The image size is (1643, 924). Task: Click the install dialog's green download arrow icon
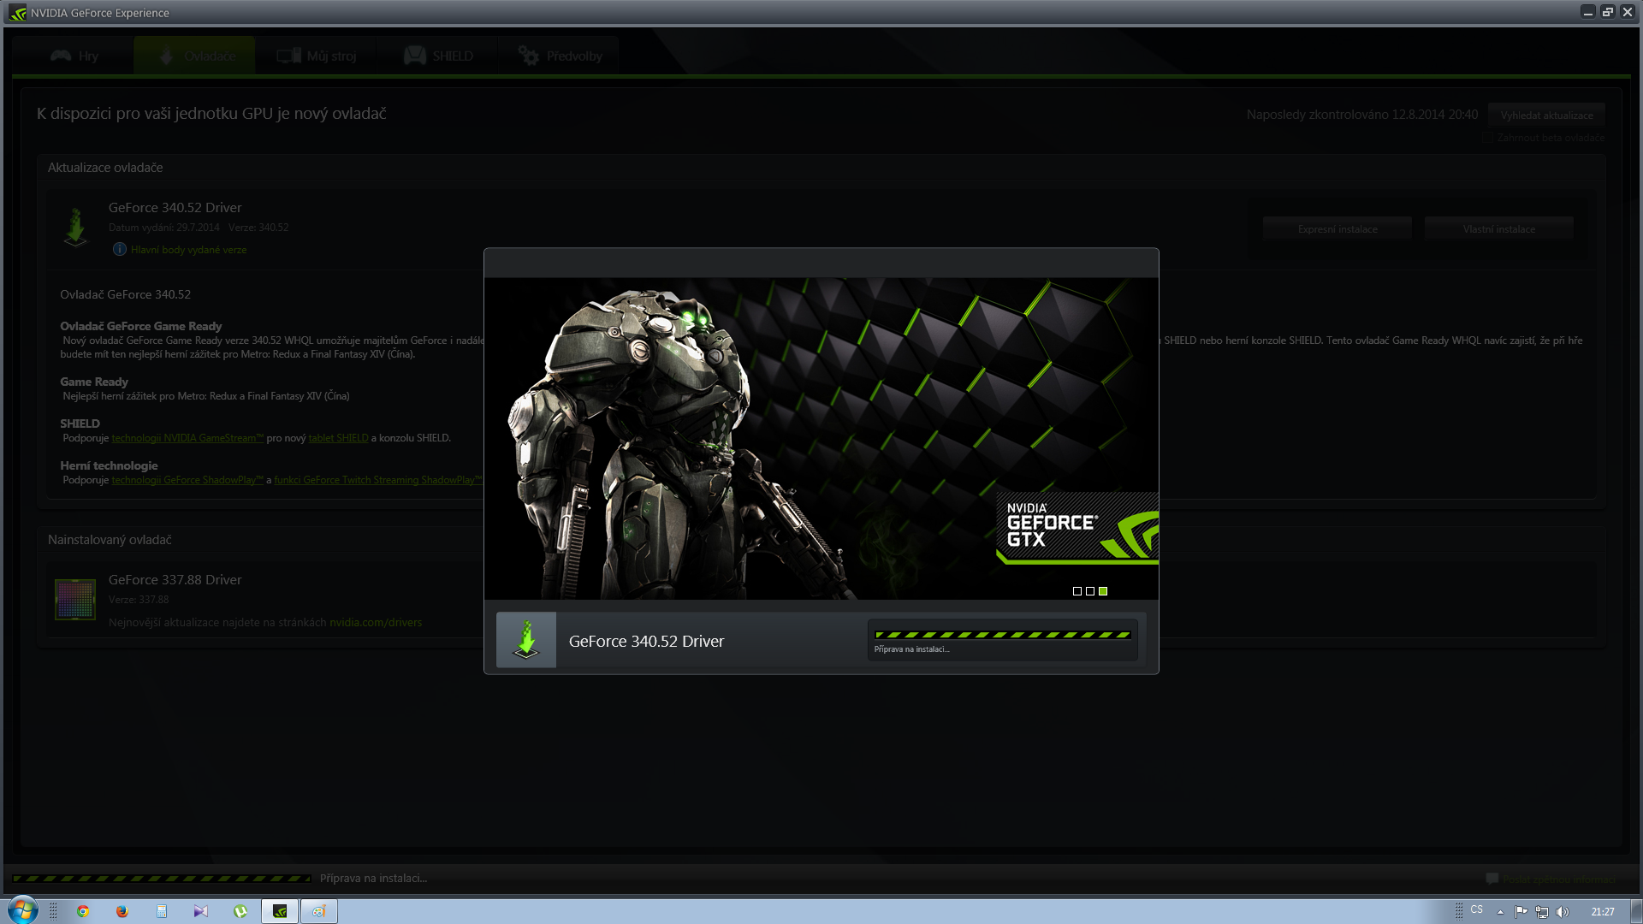(526, 640)
